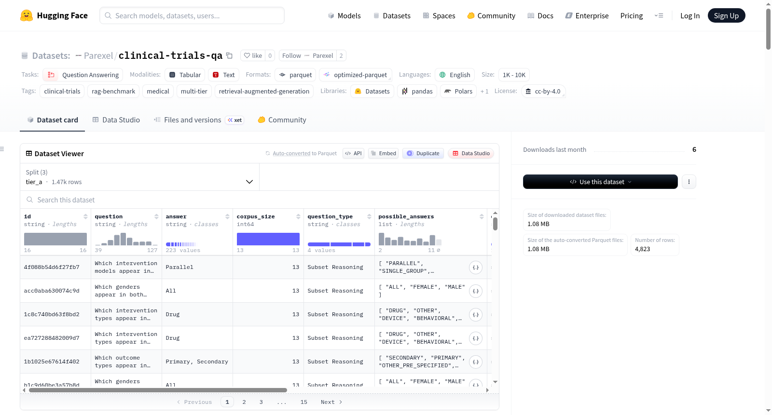This screenshot has height=415, width=772.
Task: Expand JSON for the Parallel answer row
Action: 476,267
